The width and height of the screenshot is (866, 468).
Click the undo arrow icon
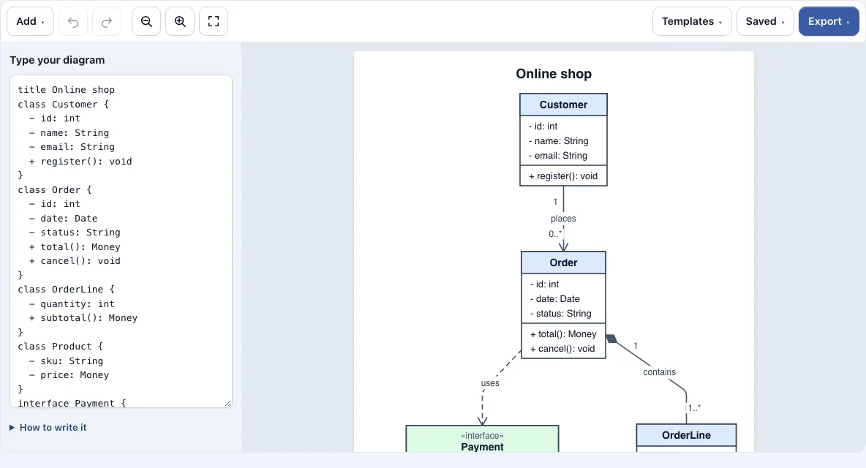click(73, 21)
